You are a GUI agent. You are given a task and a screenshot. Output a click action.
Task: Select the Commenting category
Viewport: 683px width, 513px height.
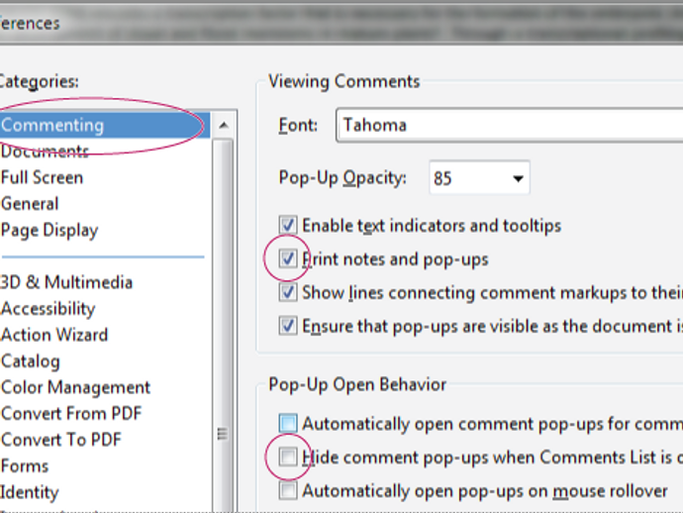click(105, 126)
